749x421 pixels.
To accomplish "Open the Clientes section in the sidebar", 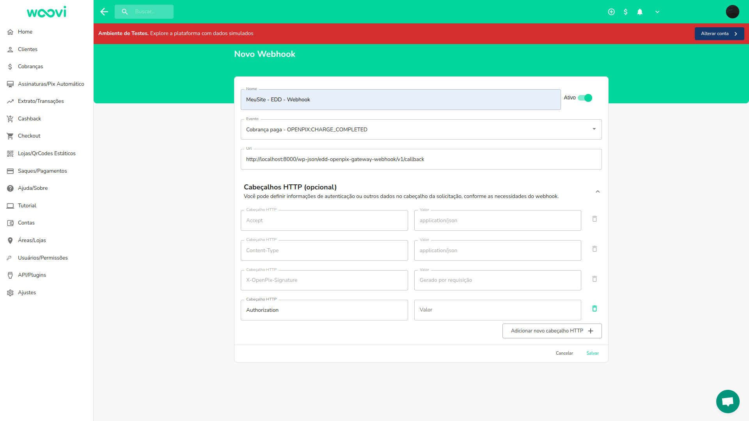I will click(x=28, y=49).
